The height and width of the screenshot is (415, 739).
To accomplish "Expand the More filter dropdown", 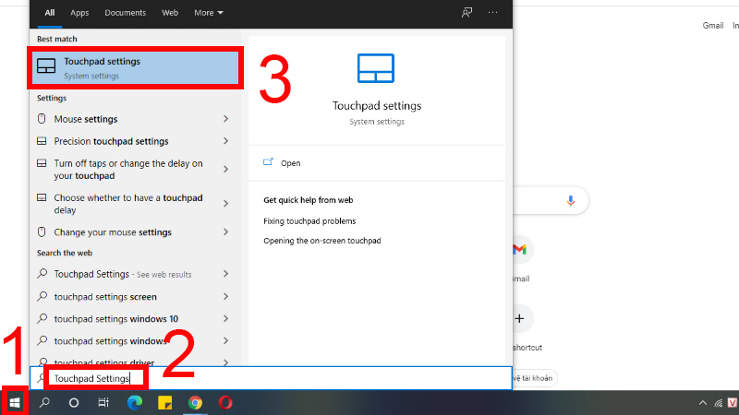I will [209, 13].
